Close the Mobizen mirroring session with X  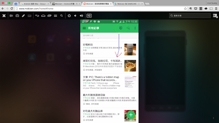pyautogui.click(x=4, y=16)
